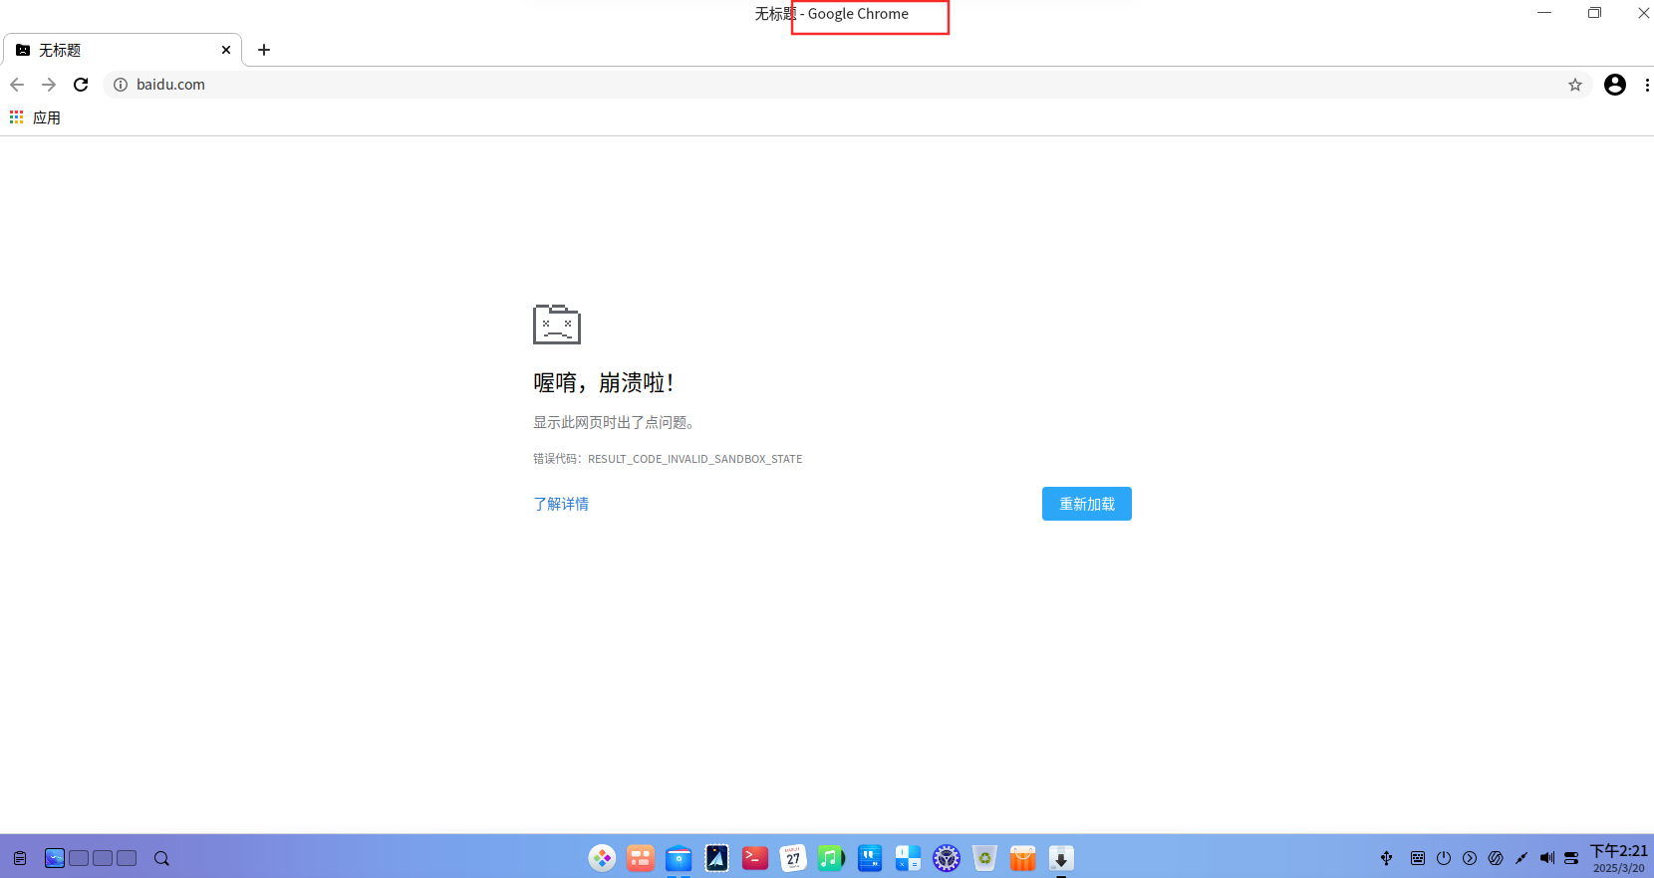1654x878 pixels.
Task: Bookmark this page with the star icon
Action: pyautogui.click(x=1575, y=85)
